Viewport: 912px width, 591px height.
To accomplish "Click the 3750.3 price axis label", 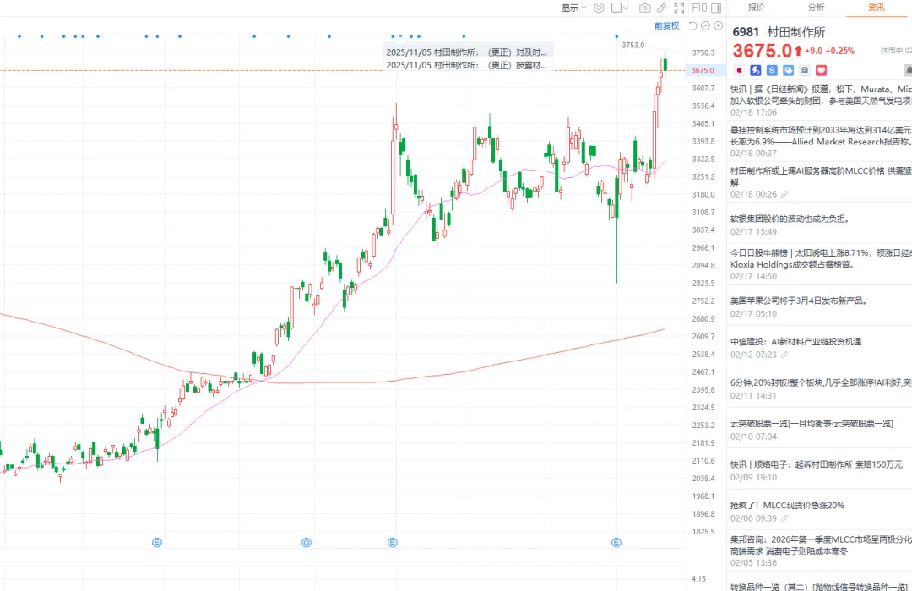I will tap(703, 52).
